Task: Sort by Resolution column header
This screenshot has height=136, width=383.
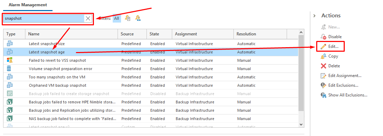Action: (x=260, y=34)
